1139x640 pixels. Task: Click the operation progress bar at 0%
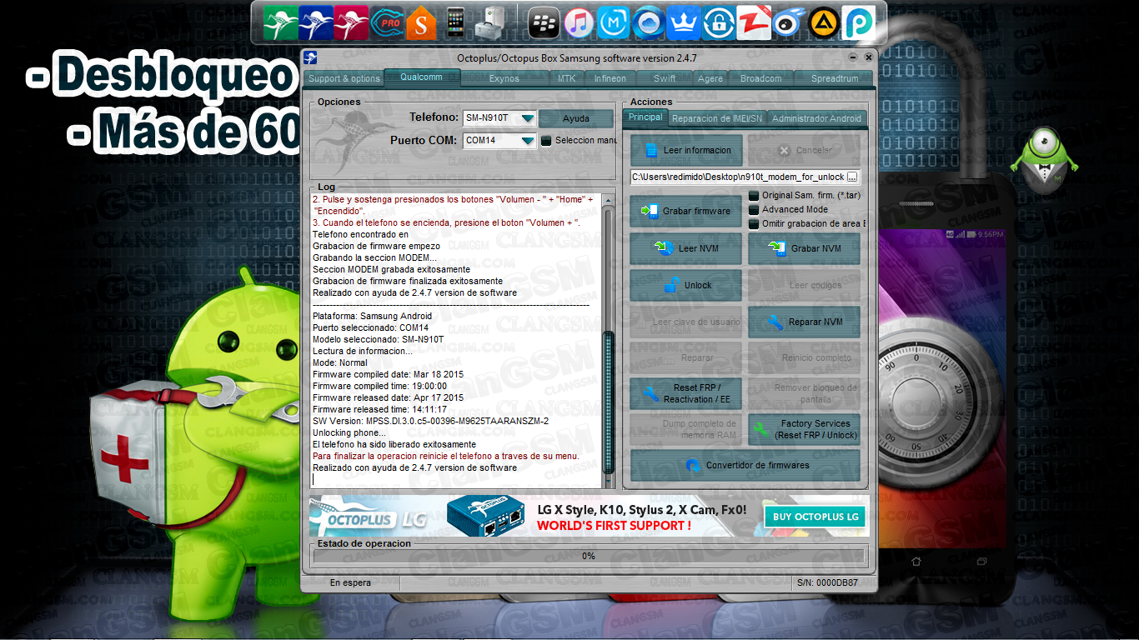point(589,556)
